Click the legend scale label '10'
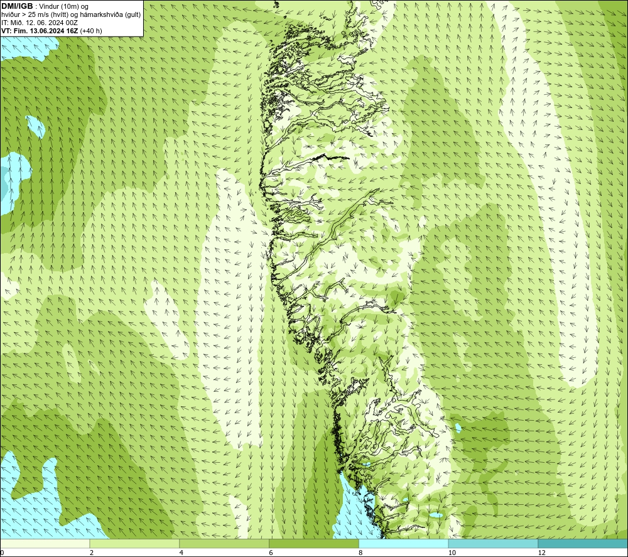Image resolution: width=628 pixels, height=557 pixels. (452, 553)
